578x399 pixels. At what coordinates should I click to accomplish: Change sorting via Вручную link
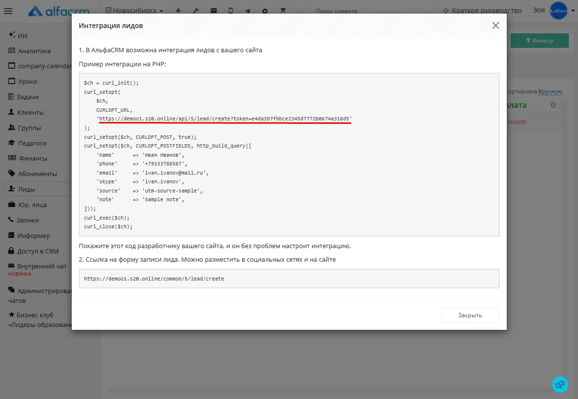pos(550,92)
